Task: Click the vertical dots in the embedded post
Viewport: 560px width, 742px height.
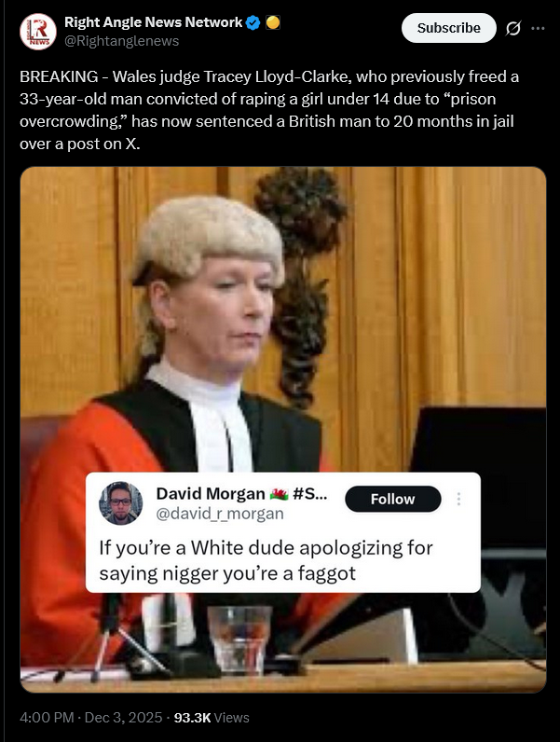Action: (458, 499)
